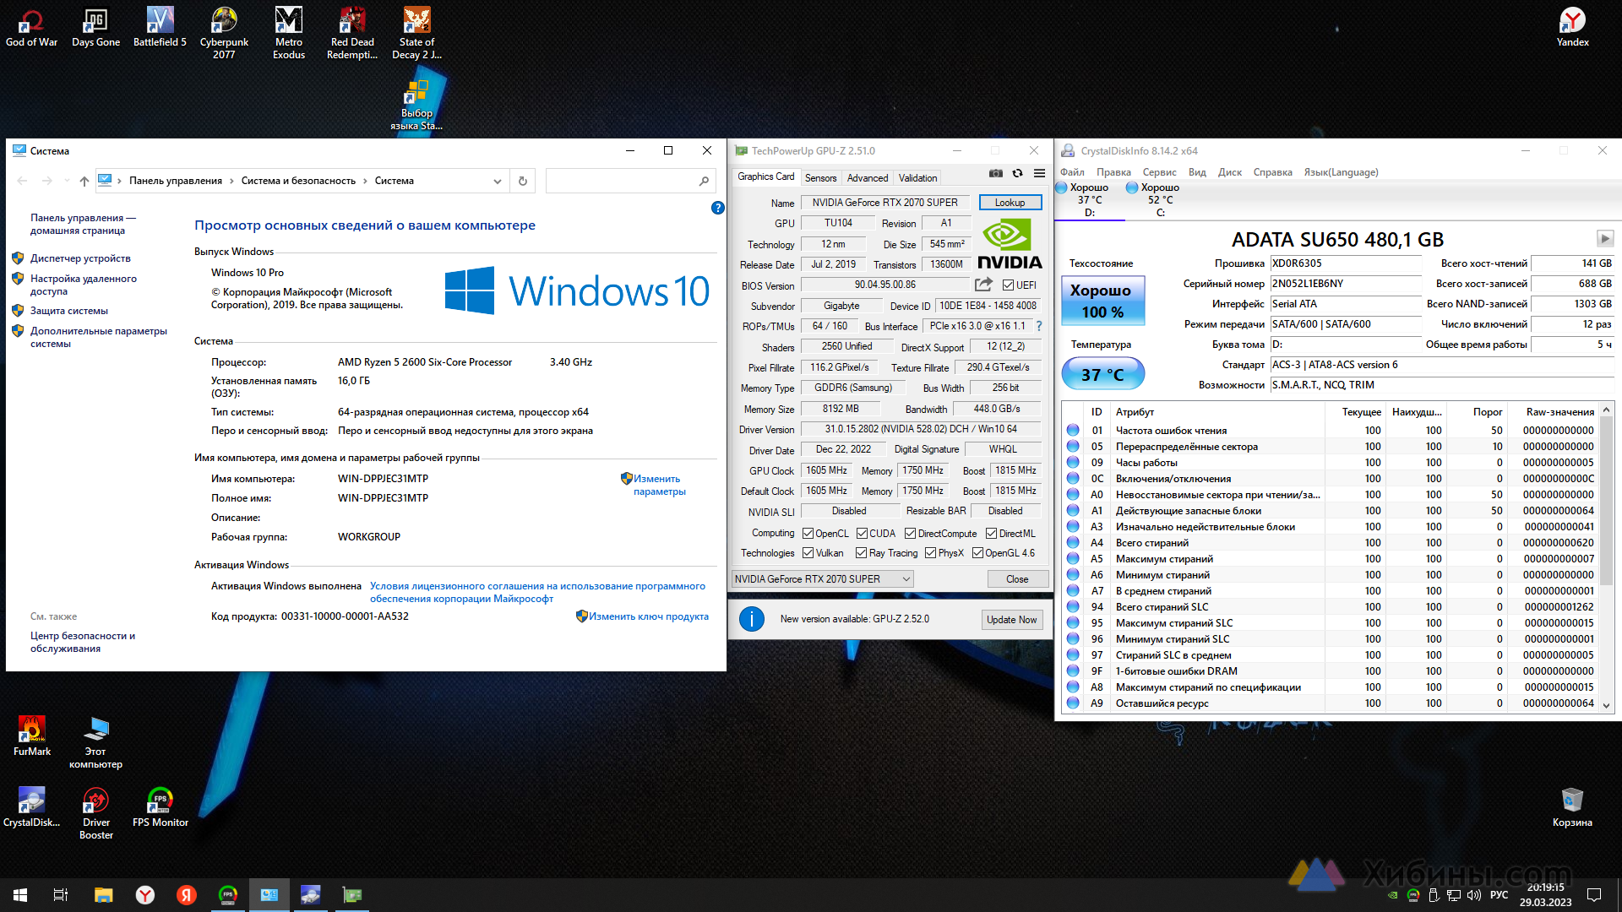Launch Cyberpunk 2077 desktop icon
Screen dimensions: 1622x912
(224, 33)
